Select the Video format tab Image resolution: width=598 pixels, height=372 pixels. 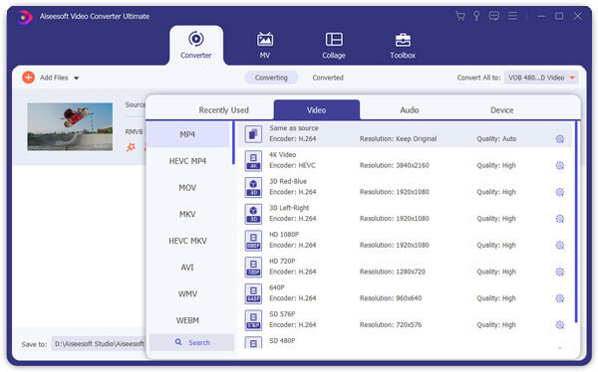pos(317,109)
